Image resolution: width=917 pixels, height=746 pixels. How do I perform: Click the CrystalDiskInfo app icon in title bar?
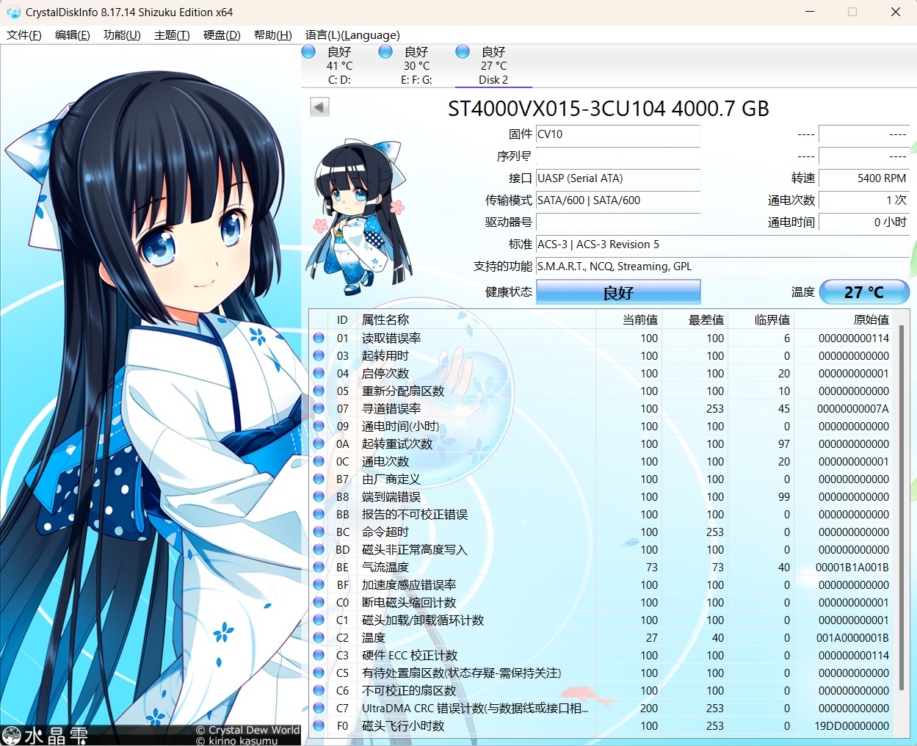point(13,12)
